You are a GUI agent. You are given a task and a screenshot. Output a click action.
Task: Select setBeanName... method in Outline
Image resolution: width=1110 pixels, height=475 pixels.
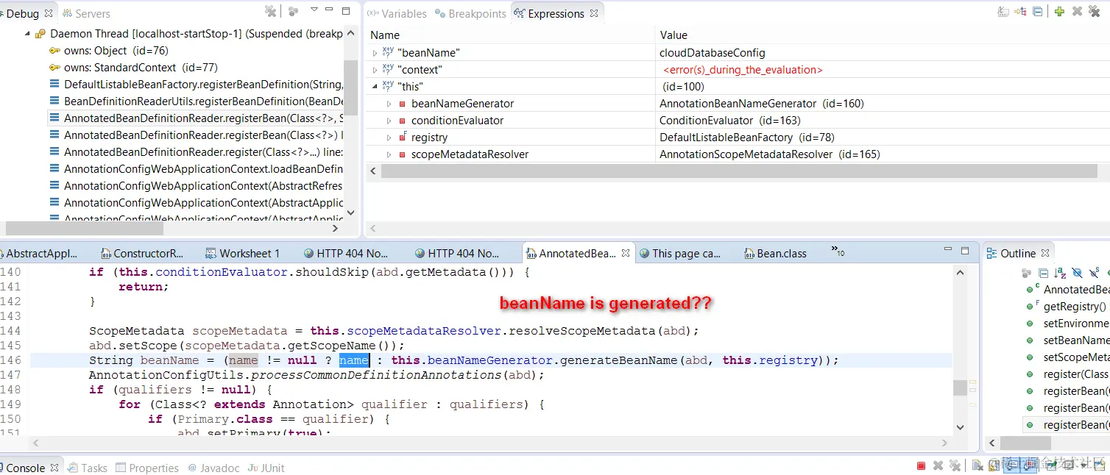pyautogui.click(x=1075, y=340)
